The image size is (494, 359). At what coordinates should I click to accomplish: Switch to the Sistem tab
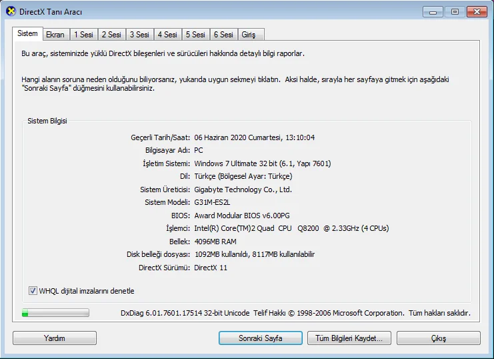27,33
